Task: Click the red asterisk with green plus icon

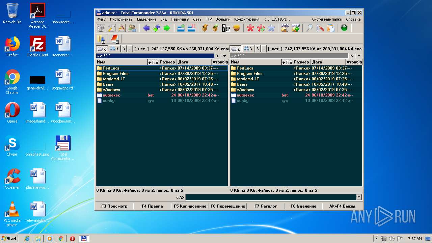Action: (261, 28)
